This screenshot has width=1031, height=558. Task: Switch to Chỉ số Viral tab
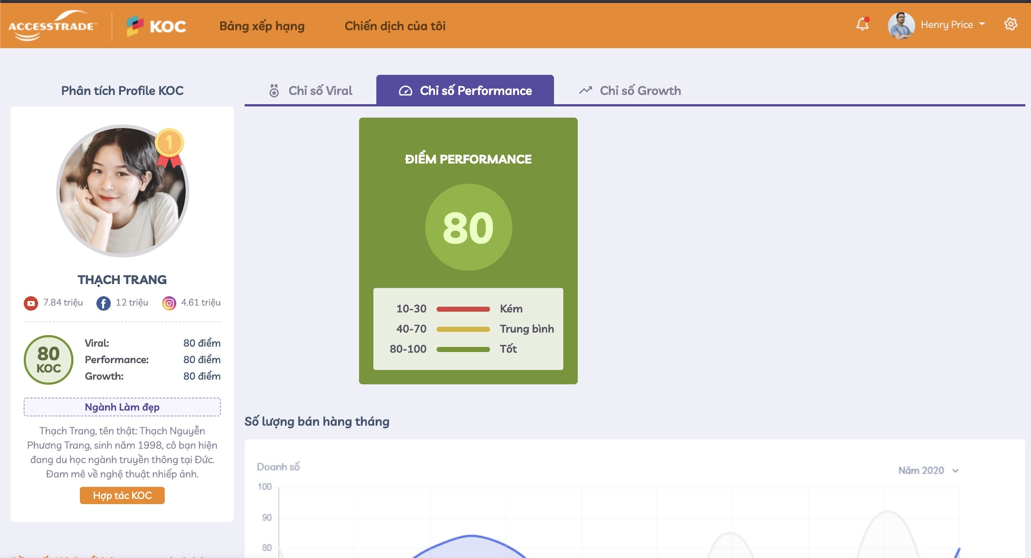coord(311,91)
